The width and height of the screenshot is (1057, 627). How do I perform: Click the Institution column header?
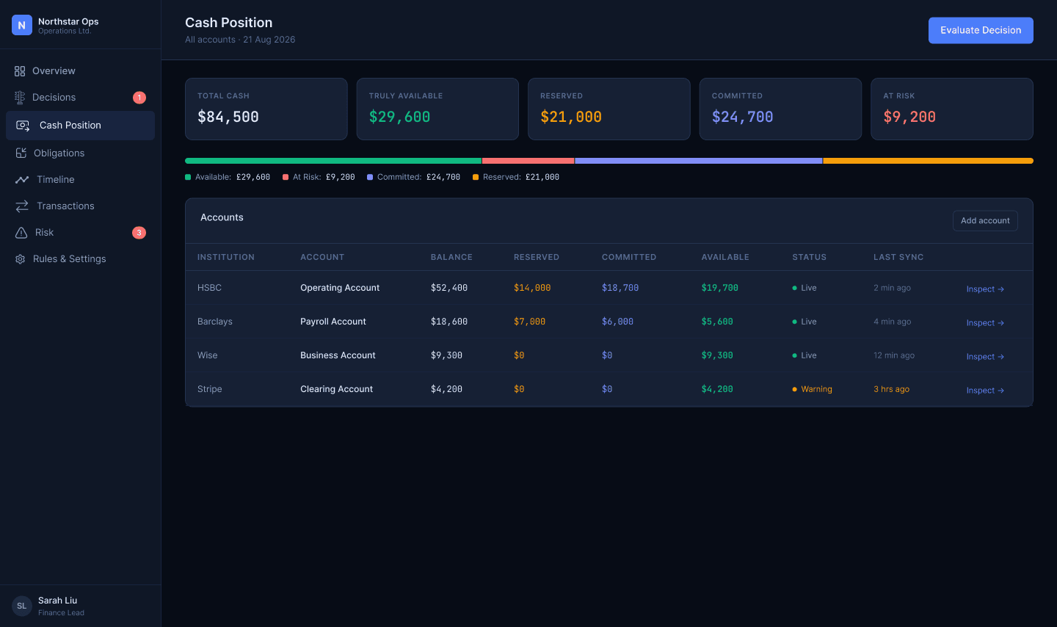point(226,258)
